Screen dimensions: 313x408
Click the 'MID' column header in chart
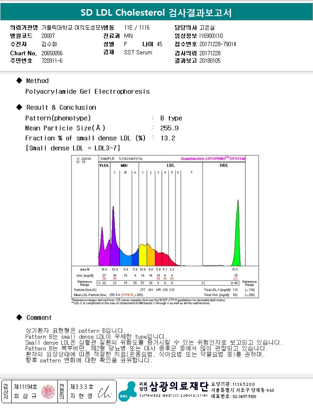tap(124, 165)
